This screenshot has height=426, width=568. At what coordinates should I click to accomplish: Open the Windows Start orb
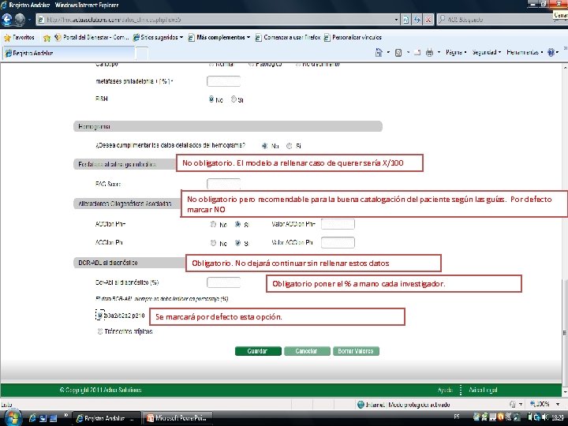12,417
